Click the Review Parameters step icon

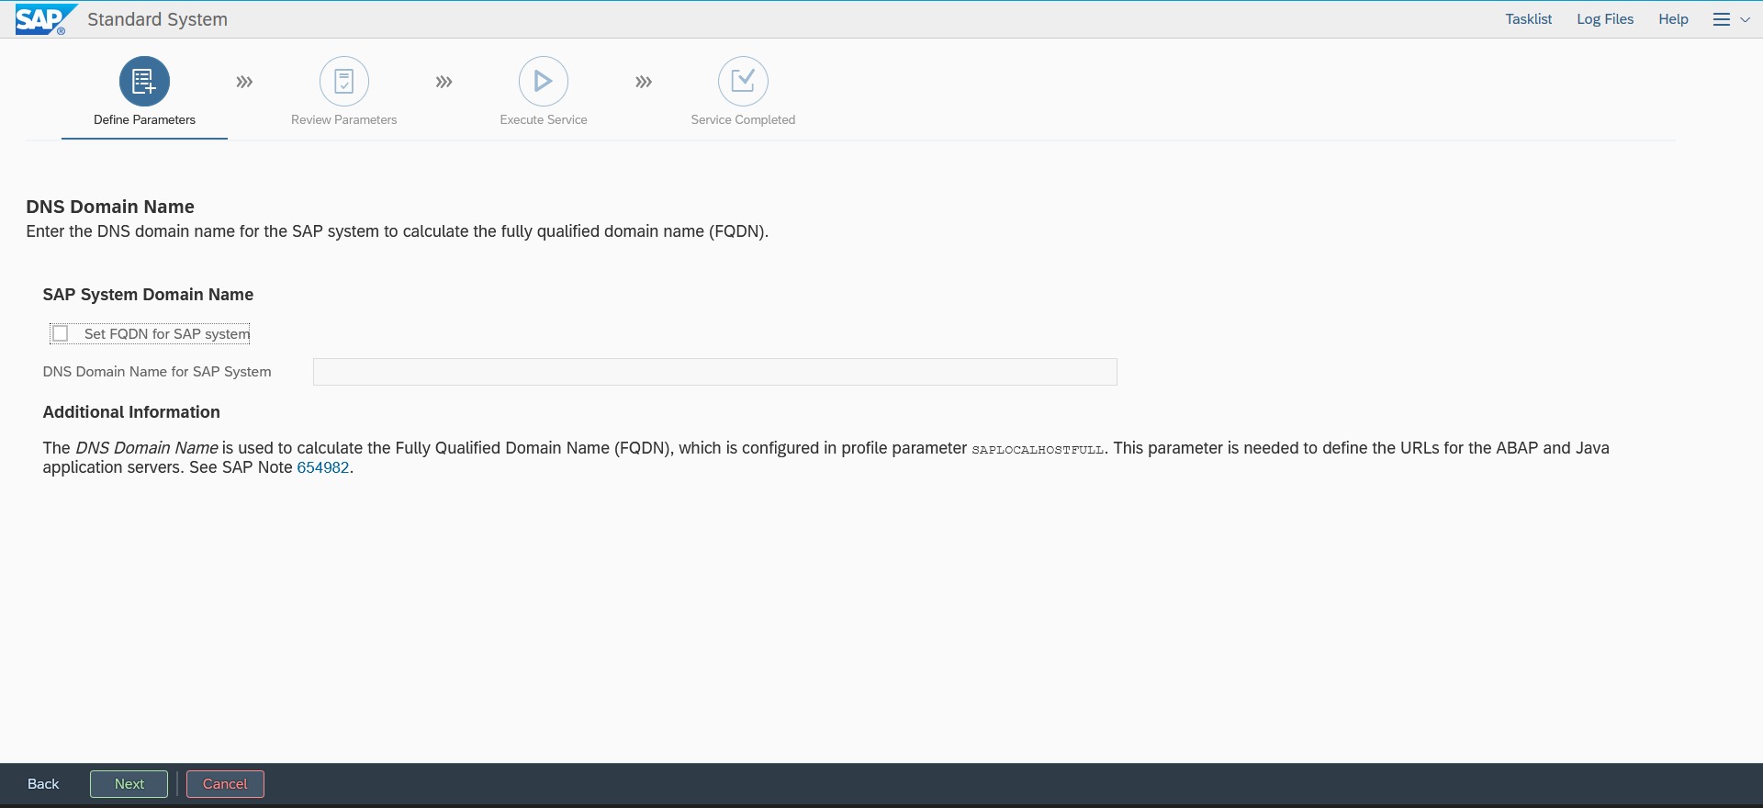pyautogui.click(x=344, y=82)
